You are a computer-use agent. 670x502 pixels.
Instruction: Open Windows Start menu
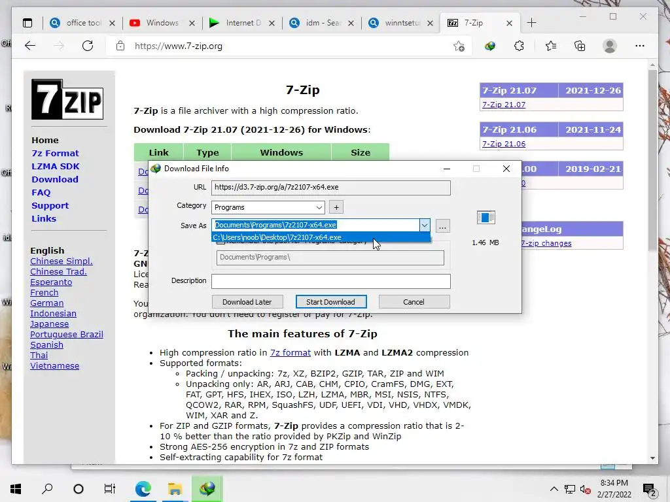tap(16, 489)
